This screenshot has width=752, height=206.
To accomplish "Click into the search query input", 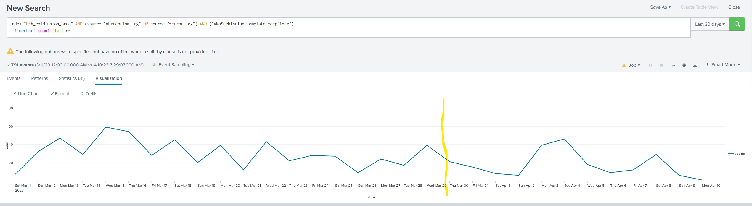I will 348,27.
